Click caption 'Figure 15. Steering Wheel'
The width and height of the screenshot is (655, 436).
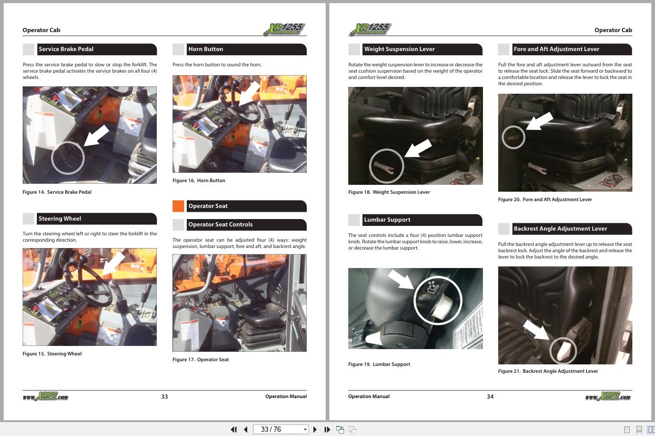(52, 354)
